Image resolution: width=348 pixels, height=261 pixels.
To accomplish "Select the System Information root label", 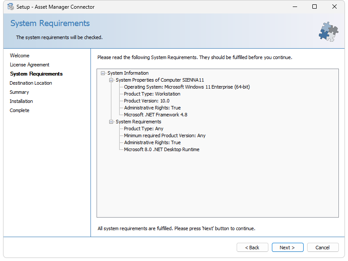I will 128,73.
